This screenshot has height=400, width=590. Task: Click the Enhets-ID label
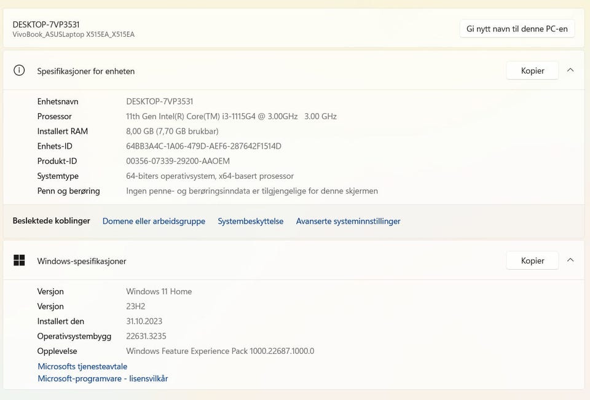(x=55, y=146)
